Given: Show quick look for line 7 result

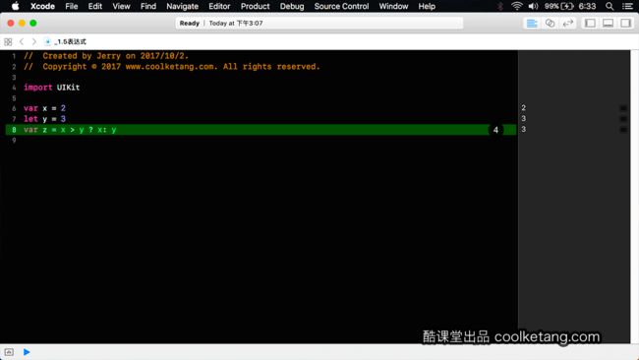Looking at the screenshot, I should tap(623, 119).
